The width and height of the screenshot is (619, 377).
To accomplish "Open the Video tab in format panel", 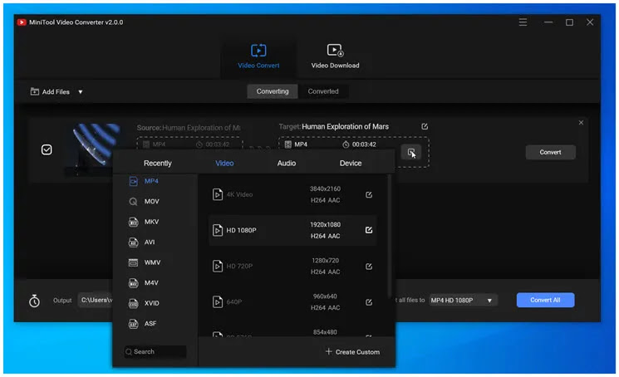I will tap(224, 164).
